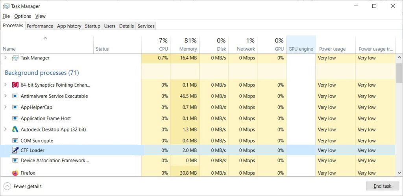Switch to the App history tab
This screenshot has width=403, height=196.
(69, 26)
